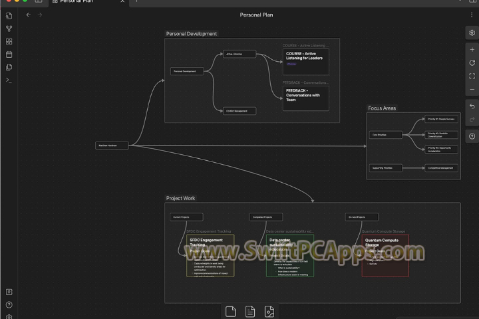Redo the canvas change
This screenshot has height=319, width=479.
pos(472,120)
